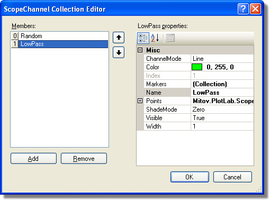This screenshot has width=270, height=201.
Task: Click the Categorized view toolbar icon
Action: click(x=143, y=38)
